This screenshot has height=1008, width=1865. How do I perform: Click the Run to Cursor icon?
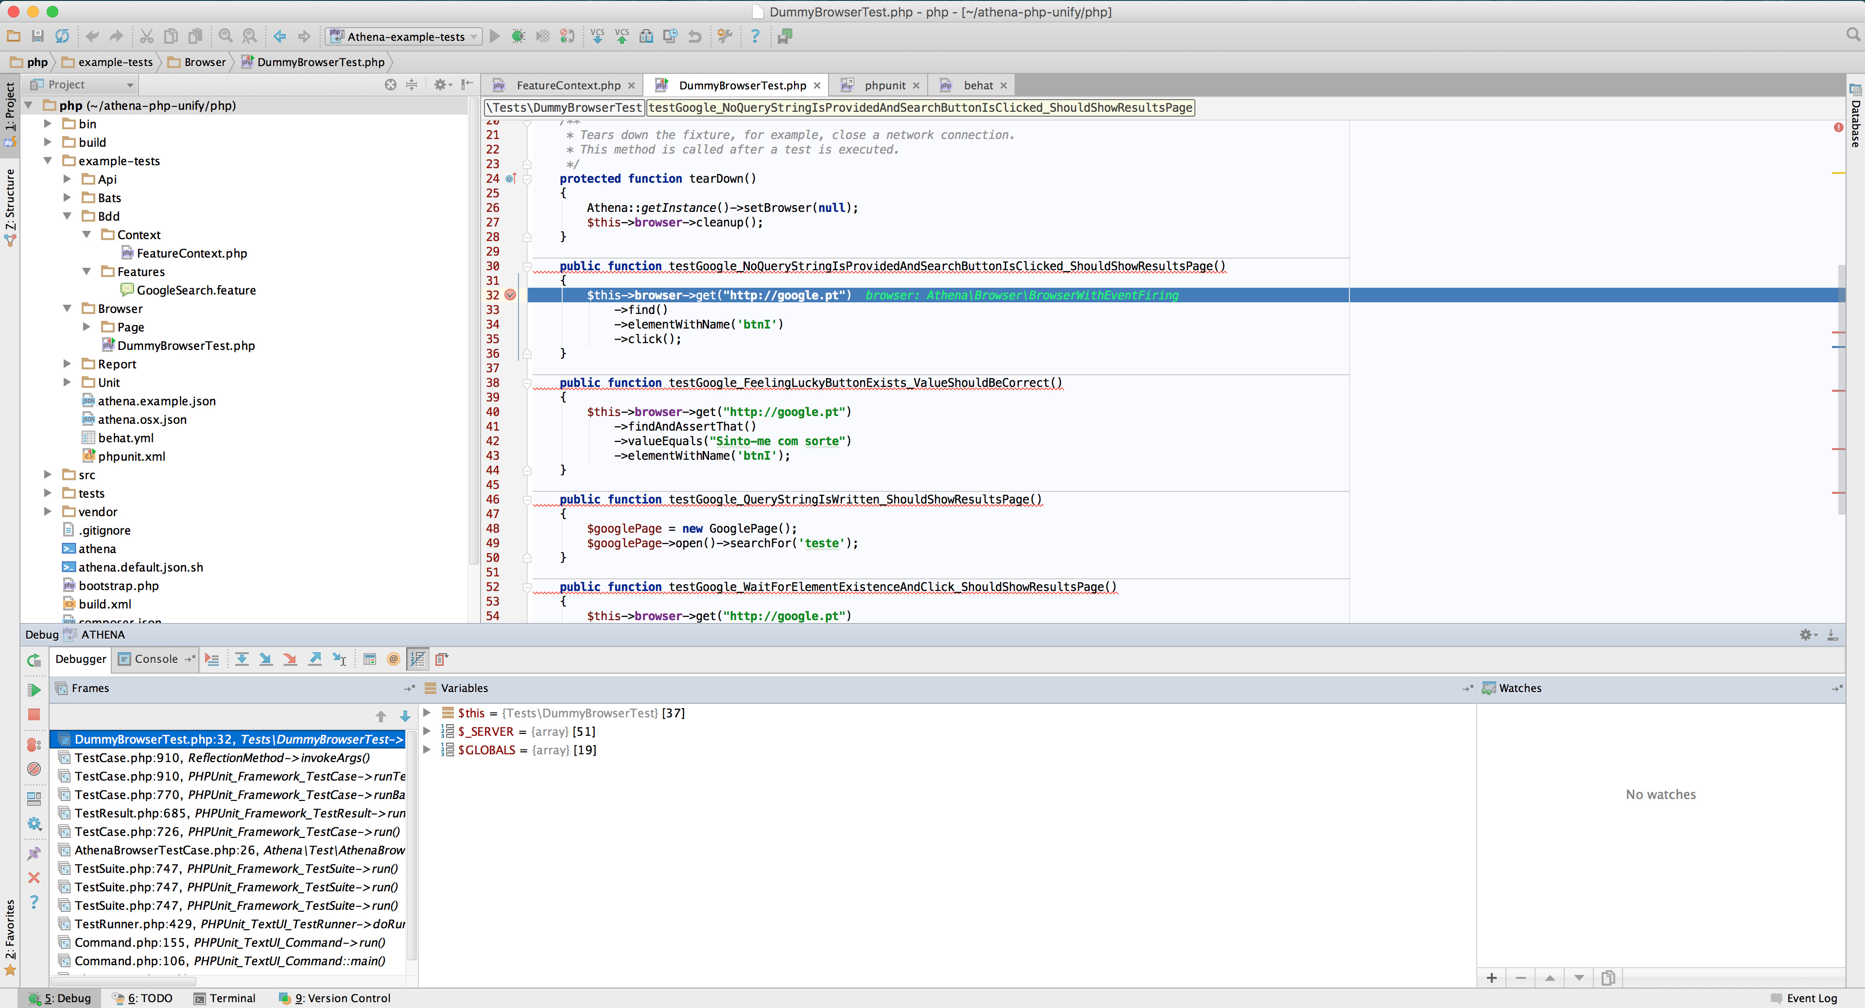click(x=339, y=659)
